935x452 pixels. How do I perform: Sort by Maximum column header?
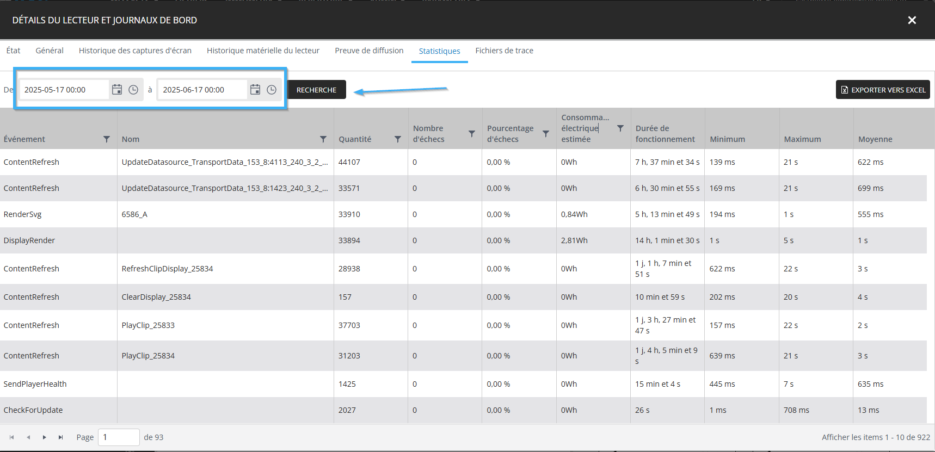(x=802, y=139)
